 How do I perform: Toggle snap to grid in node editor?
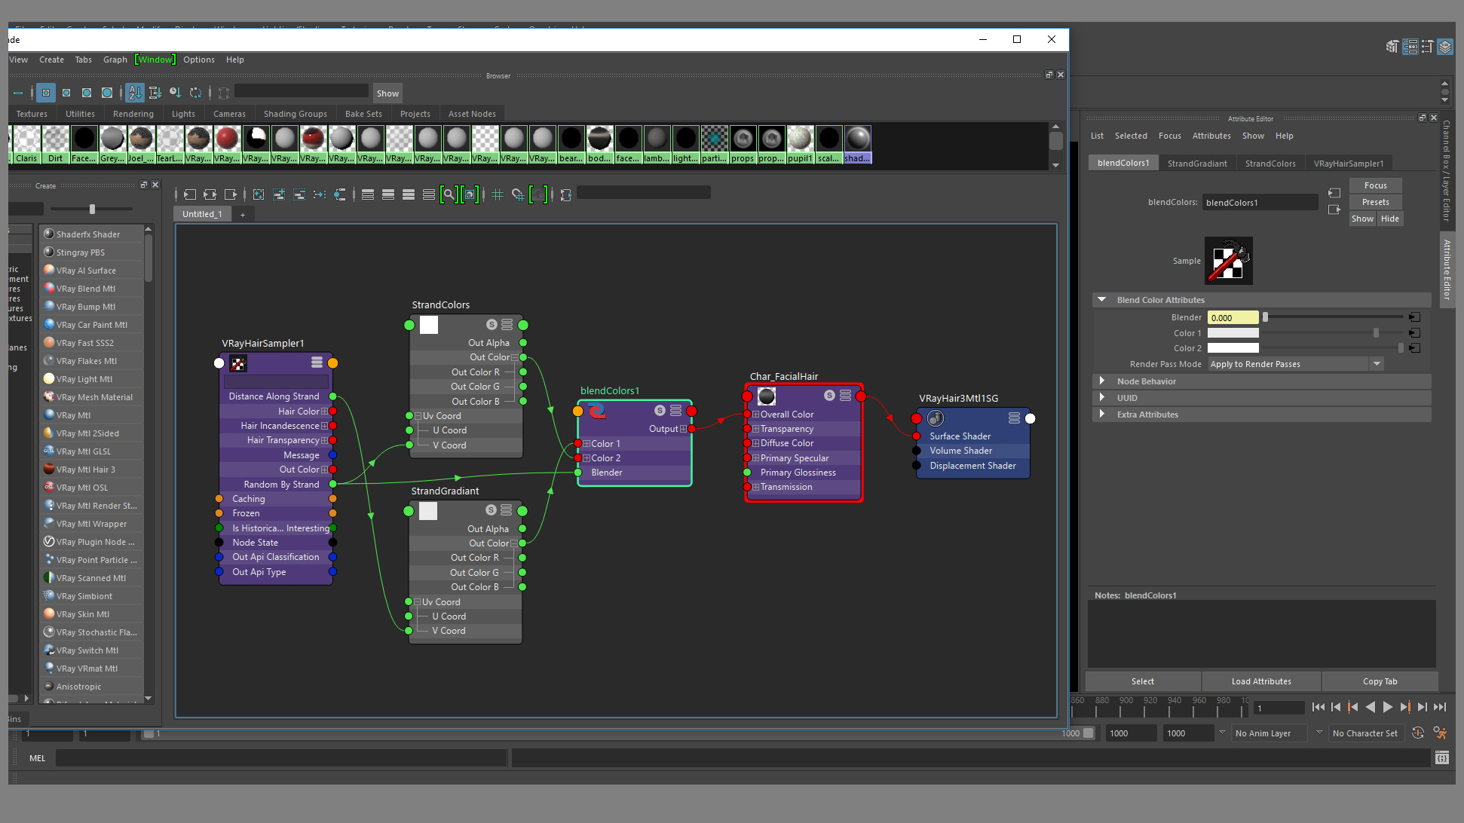tap(518, 194)
